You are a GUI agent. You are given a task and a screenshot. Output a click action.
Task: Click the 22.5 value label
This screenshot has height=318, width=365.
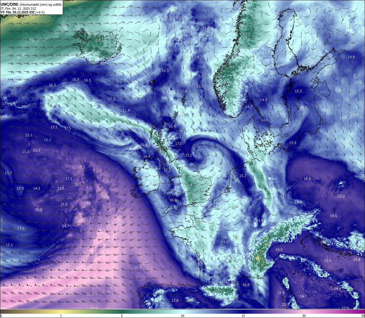106,291
